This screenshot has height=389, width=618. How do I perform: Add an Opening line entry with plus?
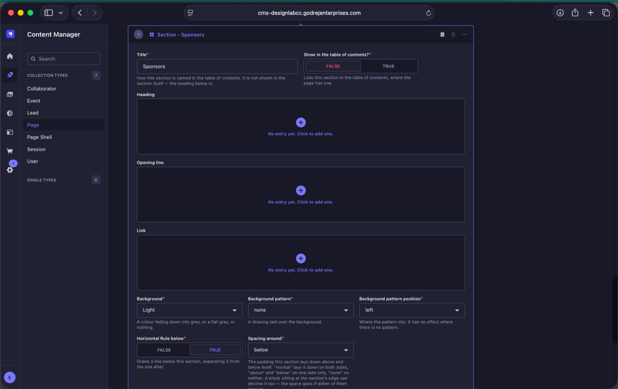(300, 190)
